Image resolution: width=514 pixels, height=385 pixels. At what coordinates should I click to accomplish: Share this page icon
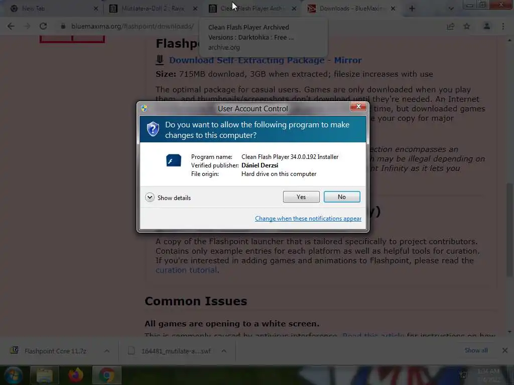click(x=451, y=26)
